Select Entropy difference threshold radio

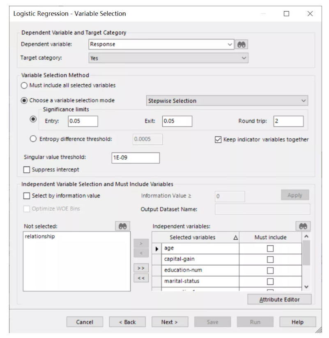point(33,139)
